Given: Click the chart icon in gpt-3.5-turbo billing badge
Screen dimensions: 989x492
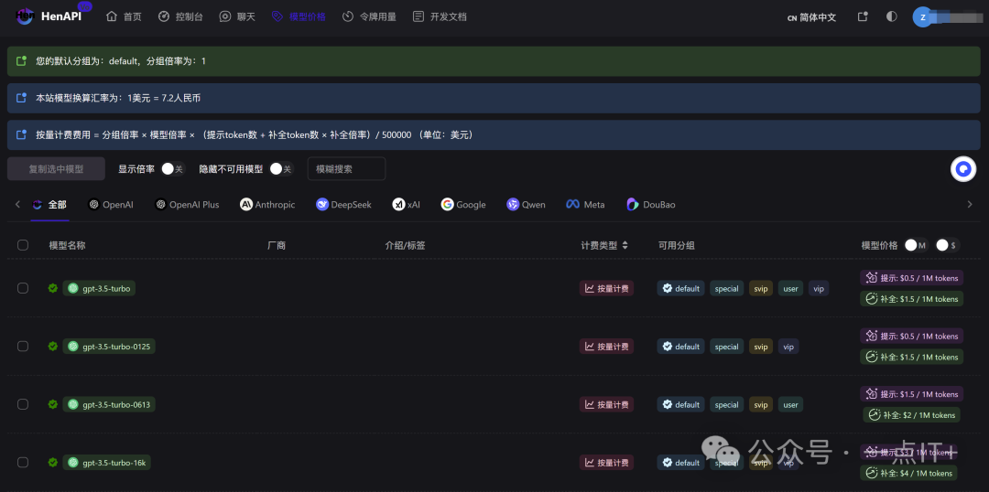Looking at the screenshot, I should pos(590,288).
